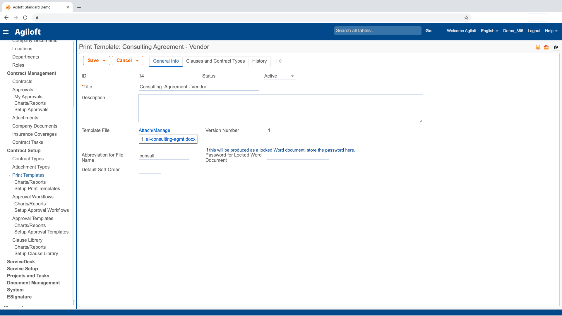Open attached file al-consulting-agmt.docx

[171, 139]
